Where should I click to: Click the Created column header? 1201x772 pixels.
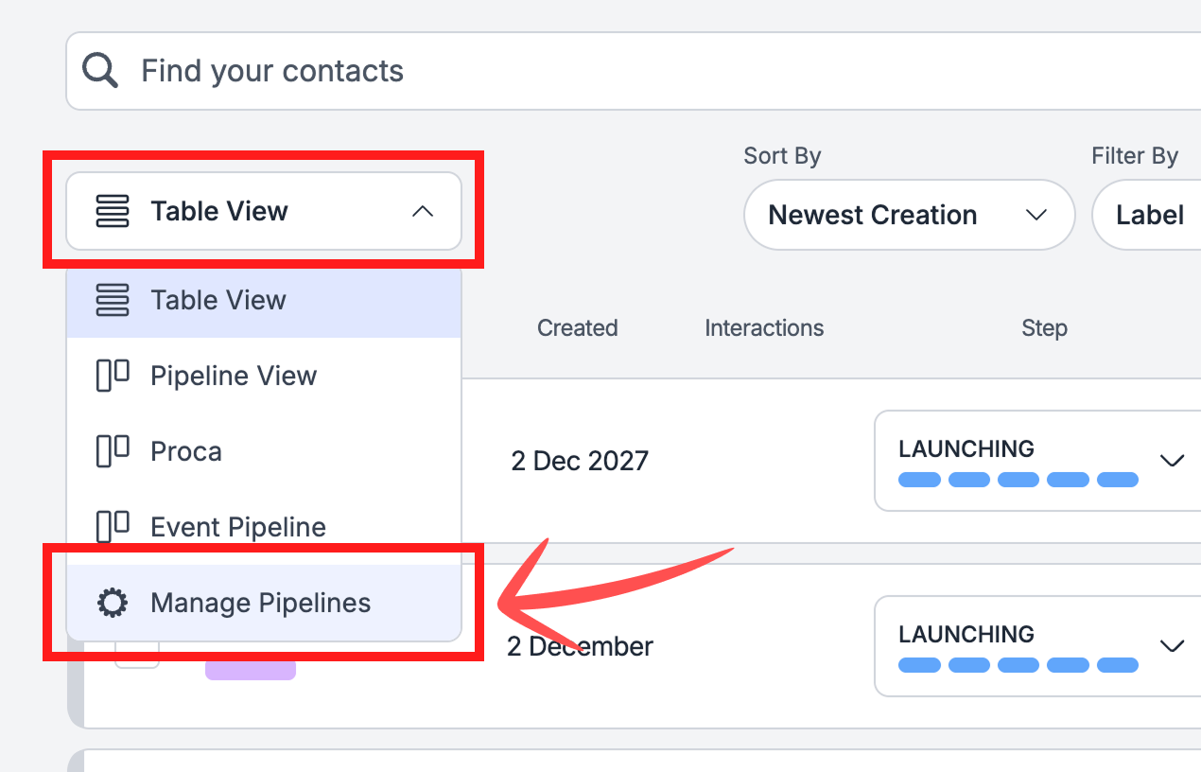click(x=577, y=328)
